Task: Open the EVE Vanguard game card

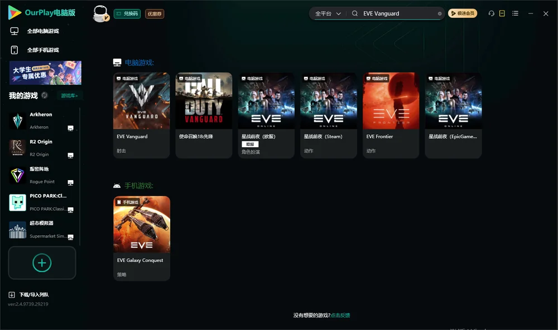Action: [x=142, y=115]
